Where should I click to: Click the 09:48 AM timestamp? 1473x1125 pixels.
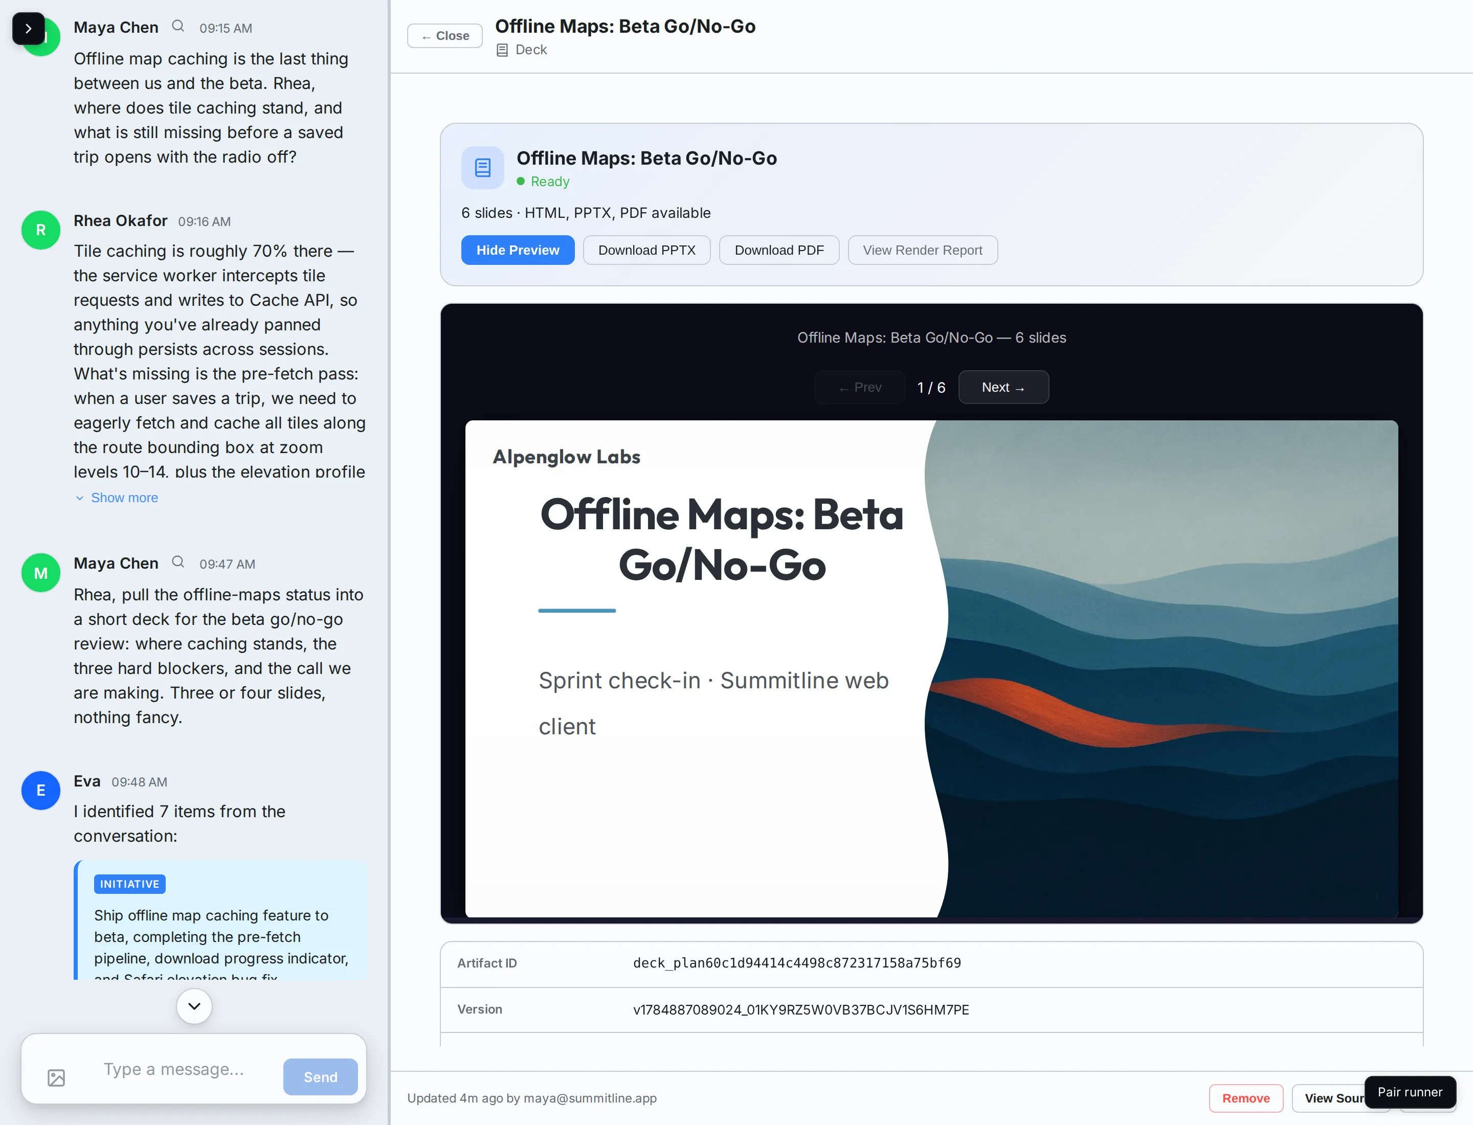click(x=139, y=782)
